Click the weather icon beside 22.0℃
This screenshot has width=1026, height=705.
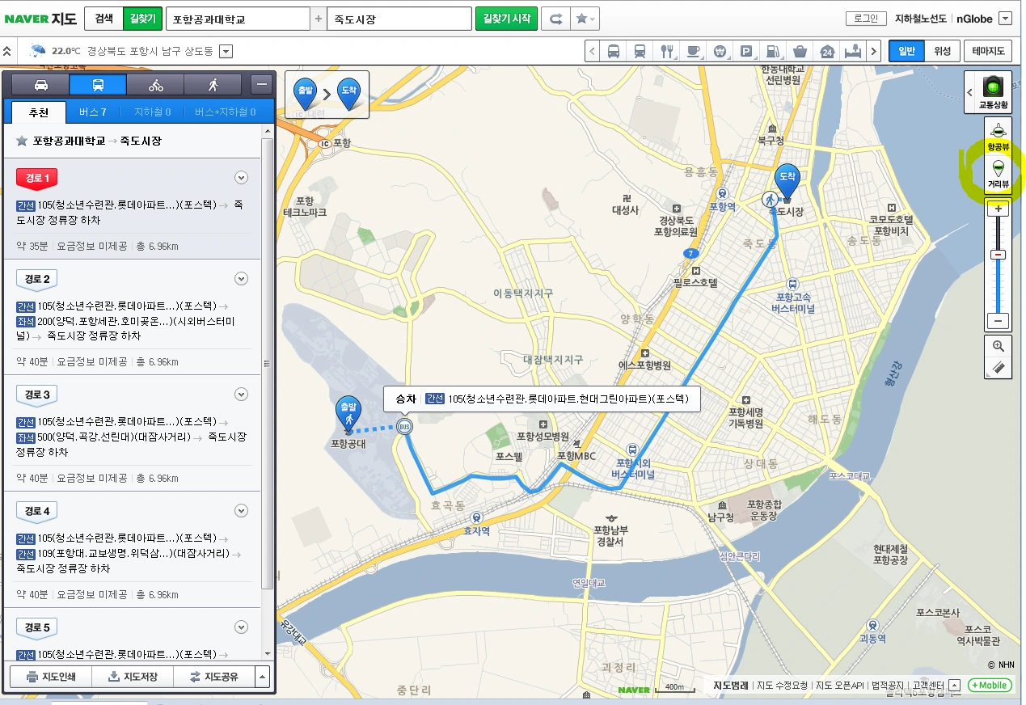point(37,51)
